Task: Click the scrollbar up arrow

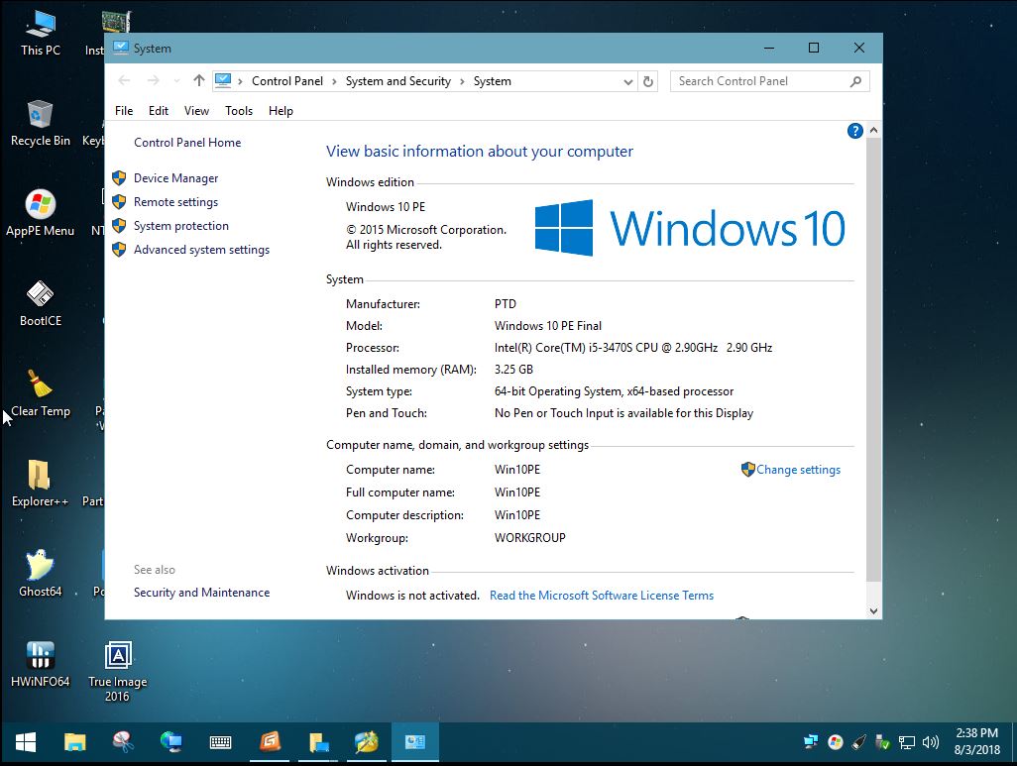Action: pos(873,131)
